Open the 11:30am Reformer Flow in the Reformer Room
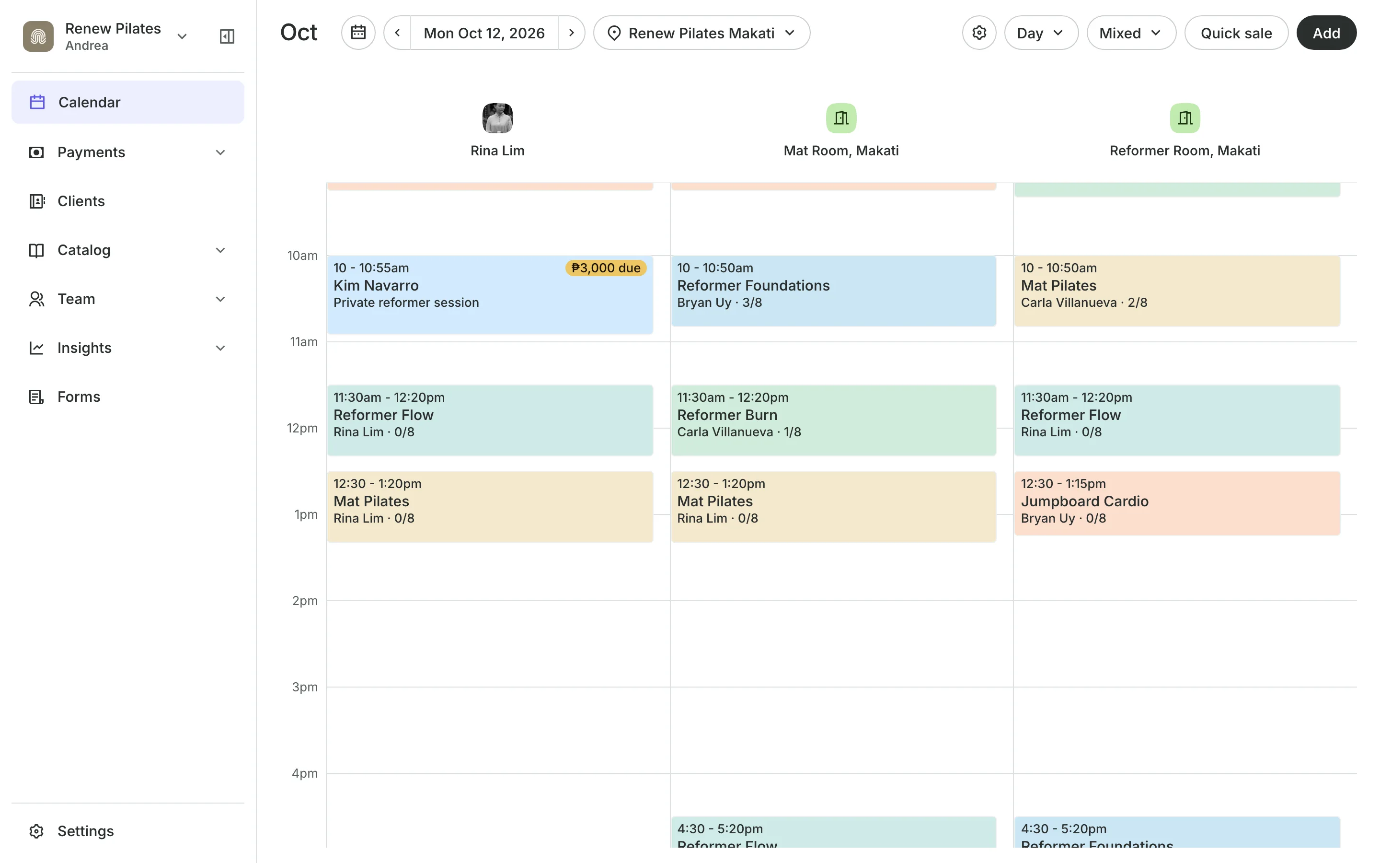 (x=1177, y=420)
